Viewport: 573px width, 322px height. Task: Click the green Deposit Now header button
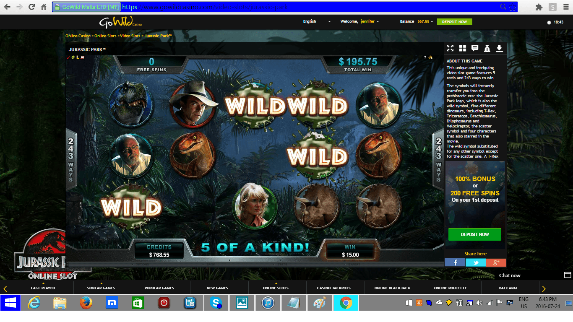455,22
